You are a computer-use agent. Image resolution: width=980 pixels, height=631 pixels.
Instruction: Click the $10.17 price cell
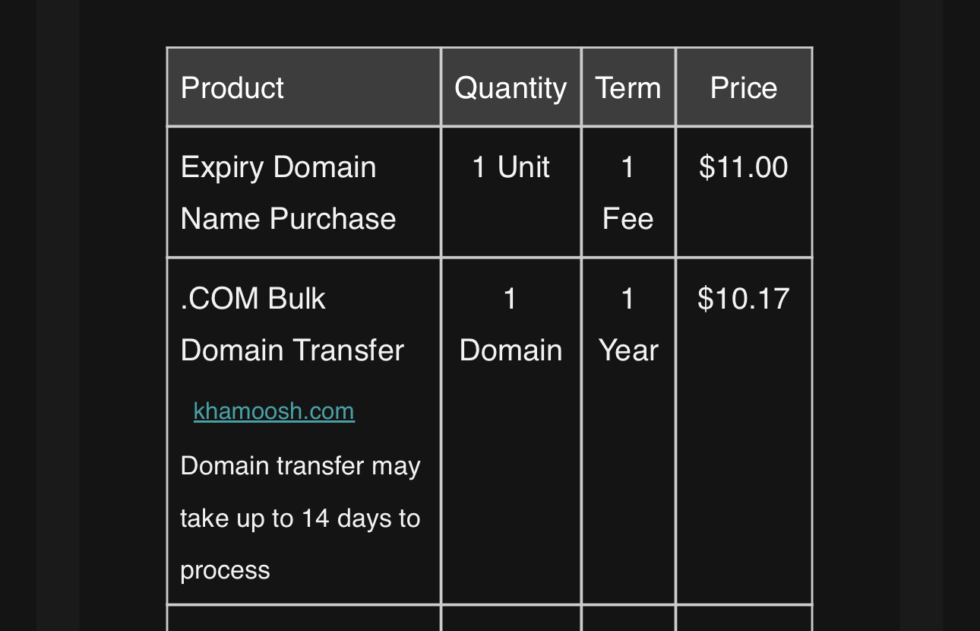click(x=744, y=431)
